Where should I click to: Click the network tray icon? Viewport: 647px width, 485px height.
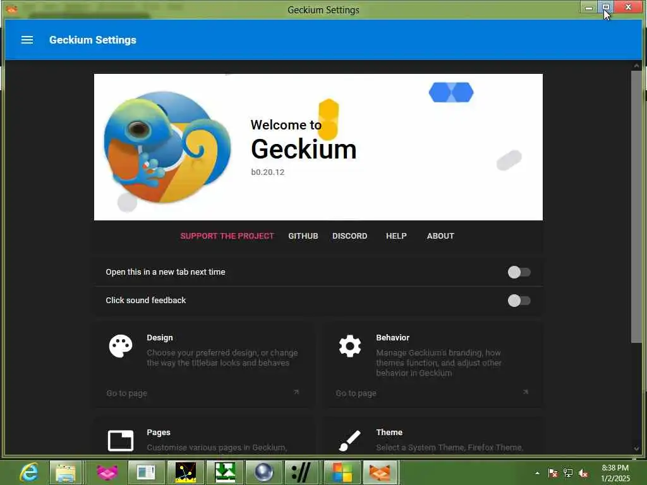coord(568,473)
